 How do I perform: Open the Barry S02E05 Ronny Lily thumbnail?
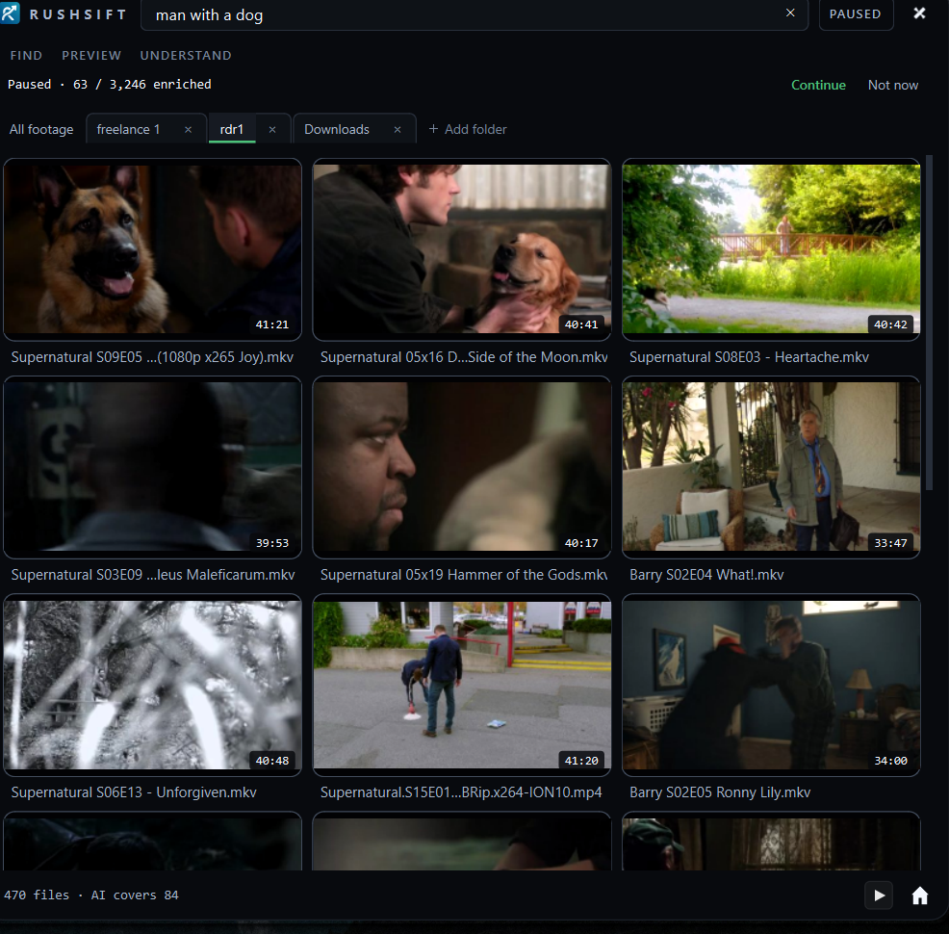click(771, 685)
